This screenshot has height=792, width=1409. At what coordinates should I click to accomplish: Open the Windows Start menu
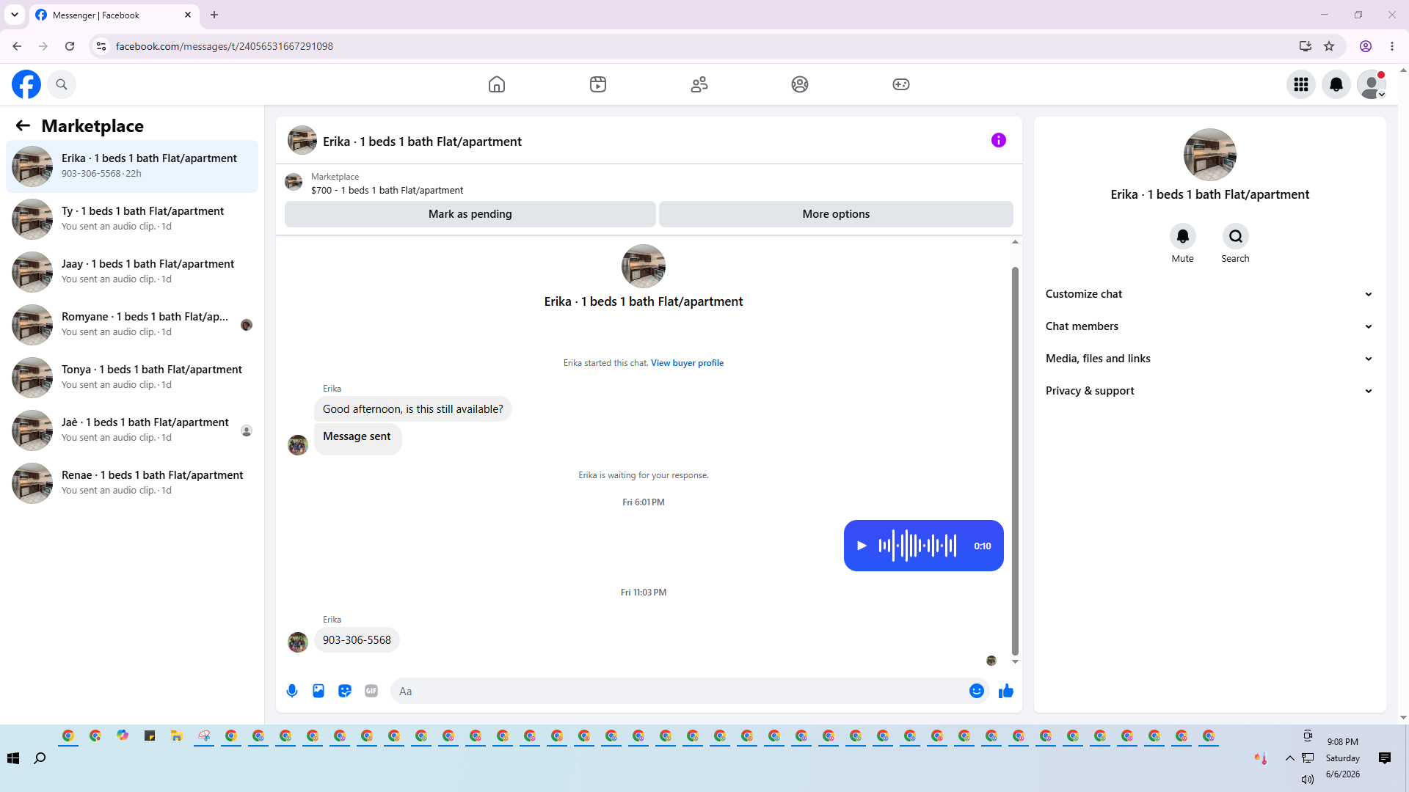pos(13,758)
